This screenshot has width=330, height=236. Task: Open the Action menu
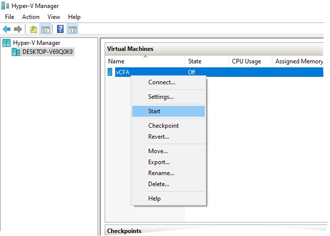(x=31, y=17)
